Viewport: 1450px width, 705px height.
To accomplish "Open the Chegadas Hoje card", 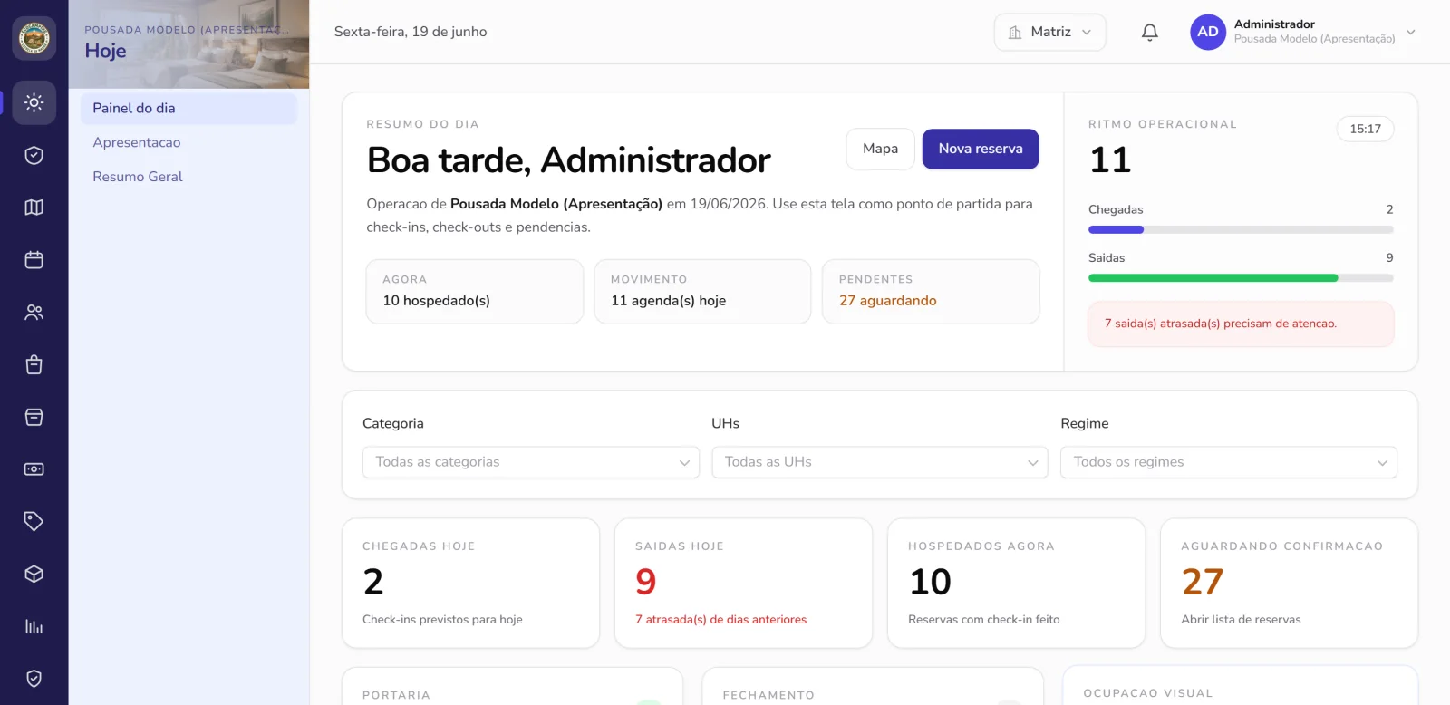I will 470,584.
